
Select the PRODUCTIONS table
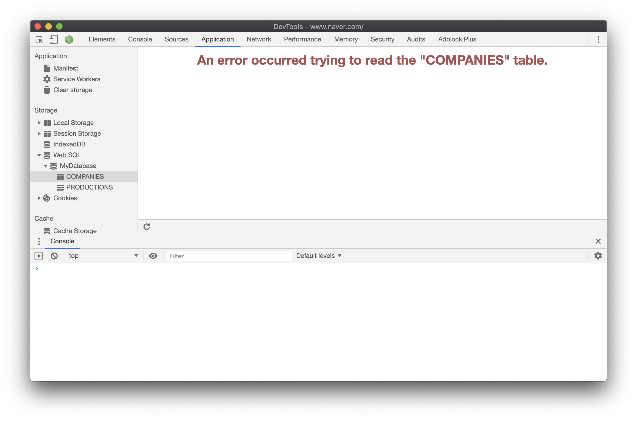pos(89,187)
